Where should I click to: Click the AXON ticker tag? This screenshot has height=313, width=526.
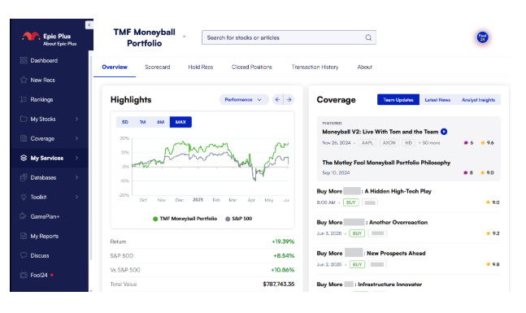[x=389, y=143]
